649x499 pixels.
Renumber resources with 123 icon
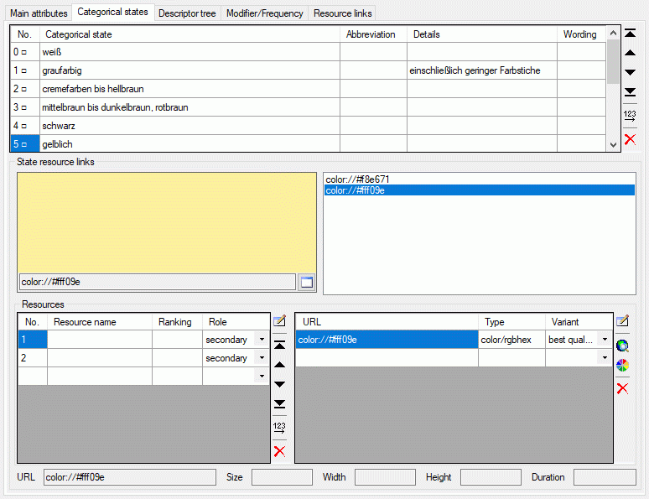[x=280, y=428]
